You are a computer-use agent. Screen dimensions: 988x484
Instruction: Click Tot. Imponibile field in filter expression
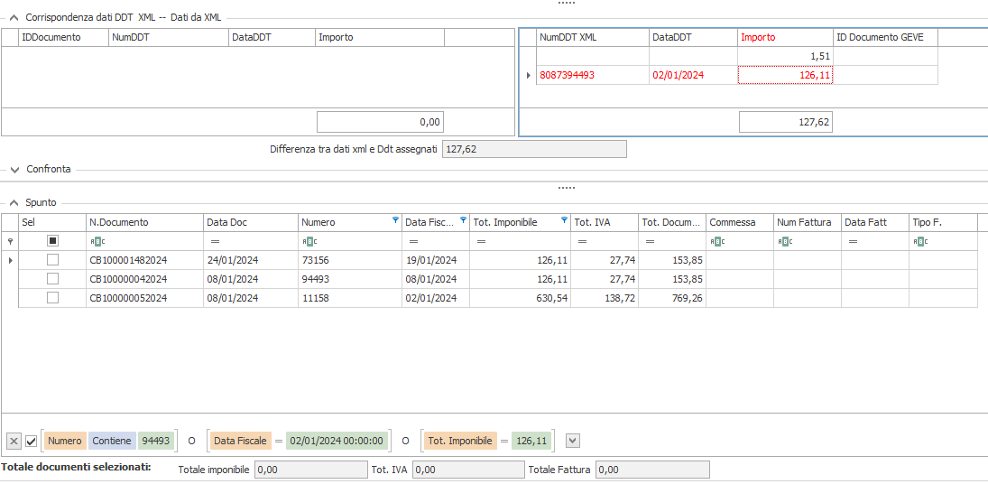click(x=460, y=442)
